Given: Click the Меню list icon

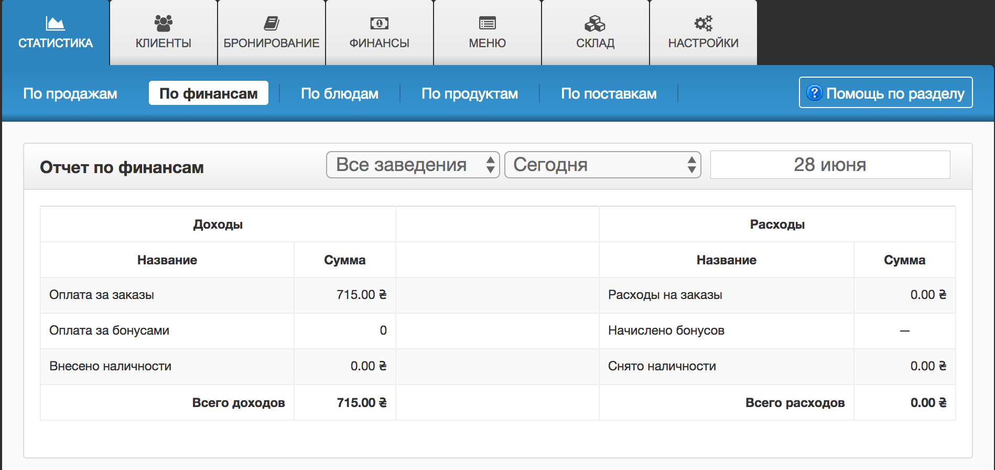Looking at the screenshot, I should pos(488,23).
